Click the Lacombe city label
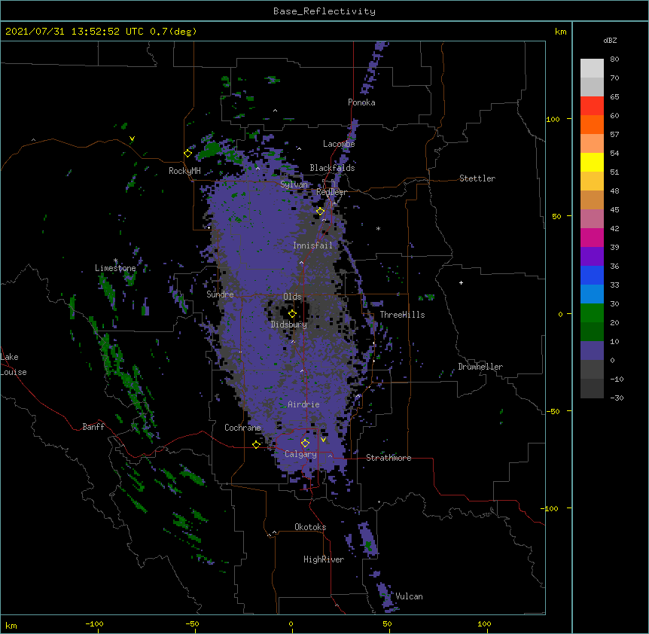The width and height of the screenshot is (649, 634). click(339, 144)
